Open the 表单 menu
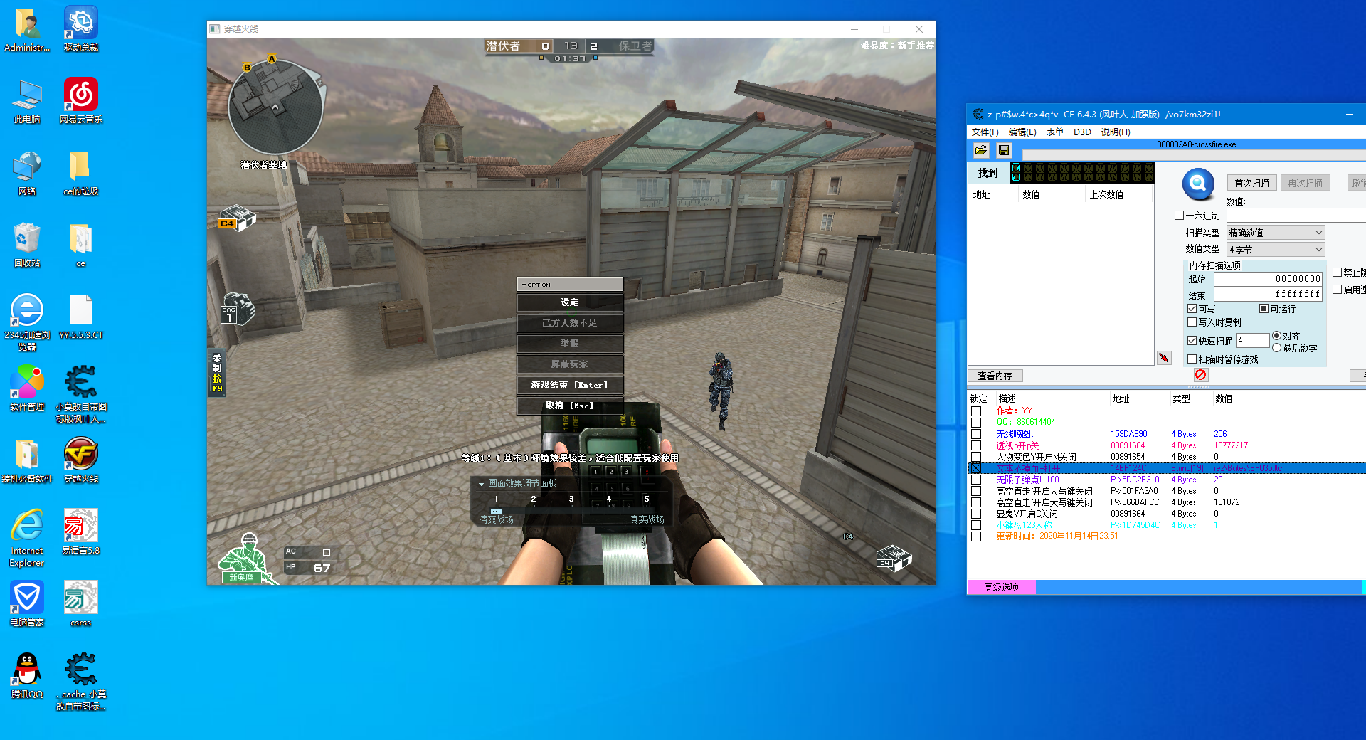Image resolution: width=1366 pixels, height=740 pixels. (1055, 132)
